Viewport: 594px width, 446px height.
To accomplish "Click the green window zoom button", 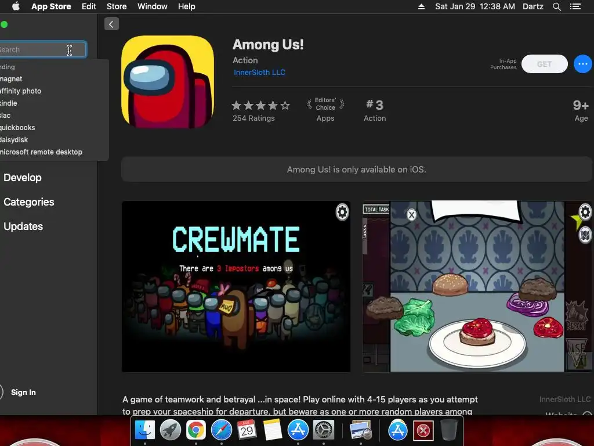I will point(4,24).
